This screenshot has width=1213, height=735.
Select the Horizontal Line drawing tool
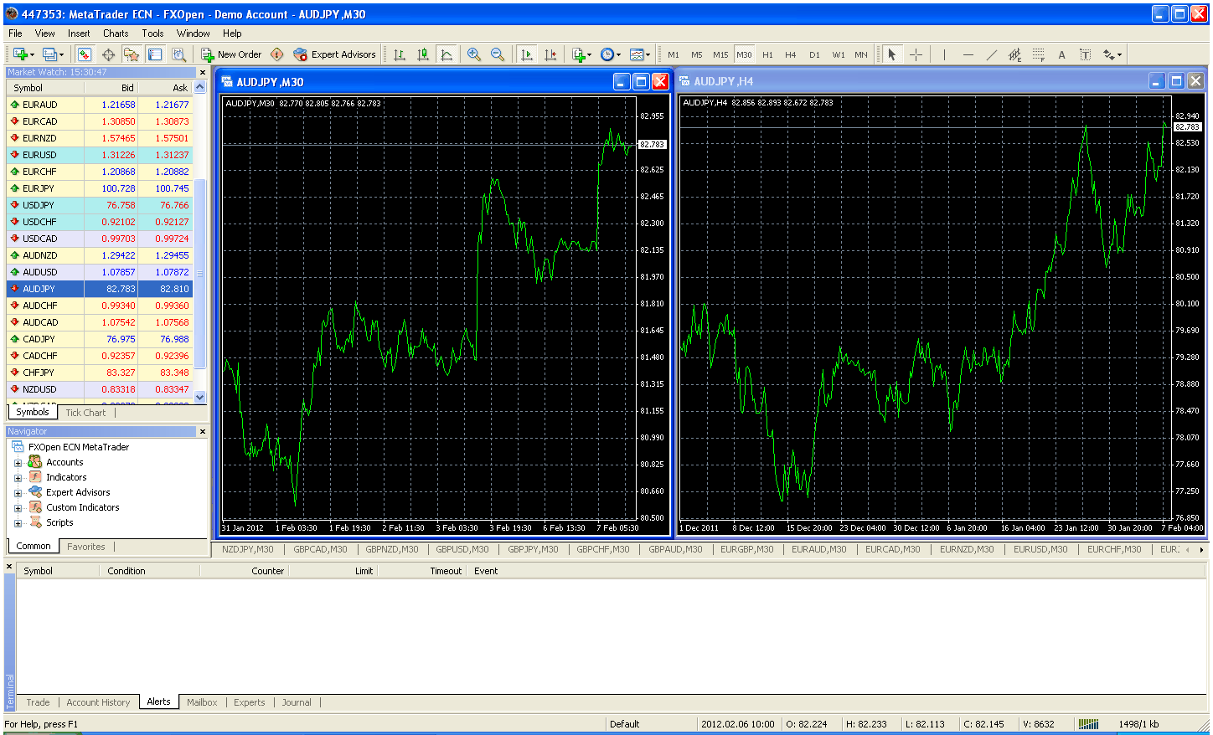[x=968, y=54]
